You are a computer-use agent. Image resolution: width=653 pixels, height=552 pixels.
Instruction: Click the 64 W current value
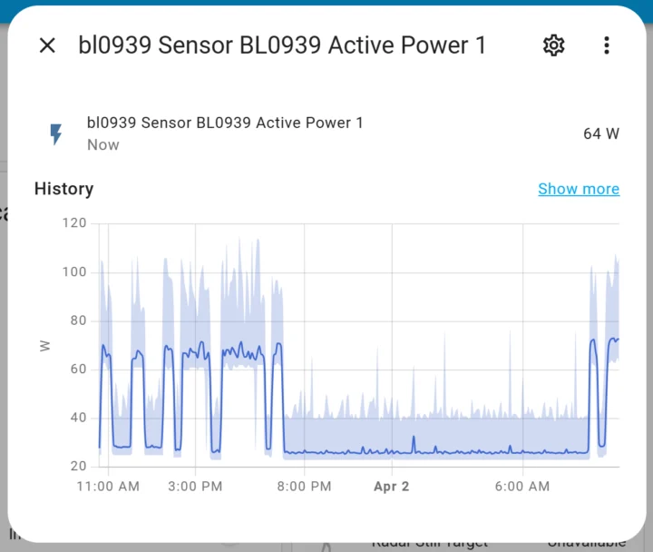tap(601, 133)
